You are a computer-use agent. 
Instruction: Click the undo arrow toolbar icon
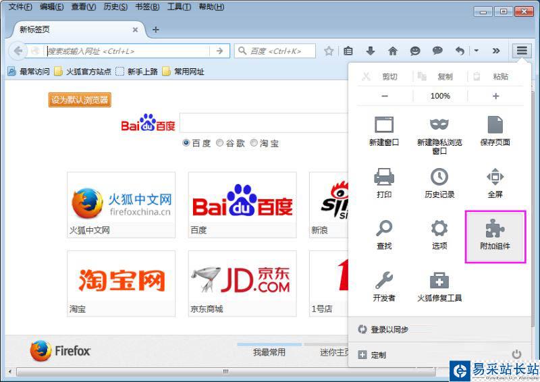460,51
